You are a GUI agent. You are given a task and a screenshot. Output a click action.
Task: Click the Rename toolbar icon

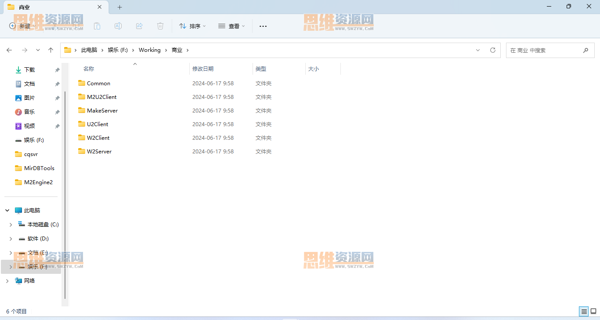pos(118,26)
